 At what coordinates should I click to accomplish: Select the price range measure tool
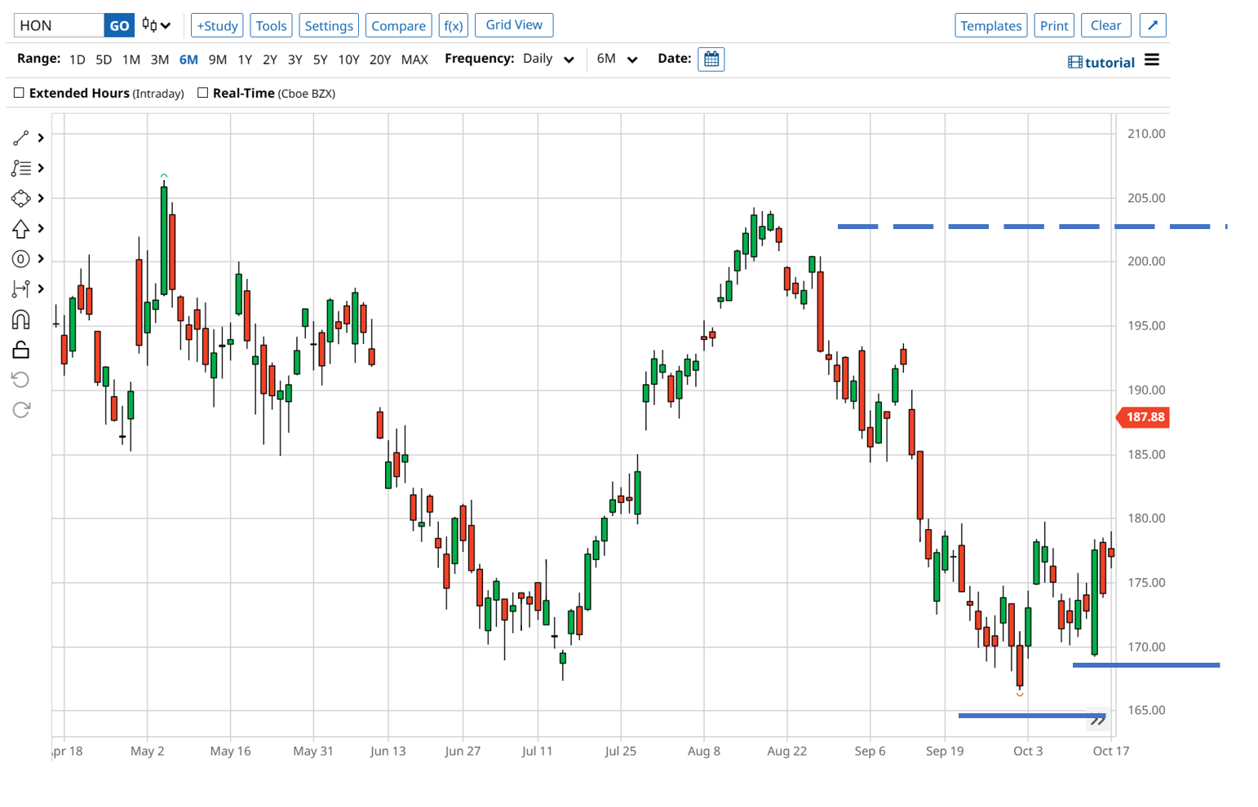pyautogui.click(x=21, y=289)
